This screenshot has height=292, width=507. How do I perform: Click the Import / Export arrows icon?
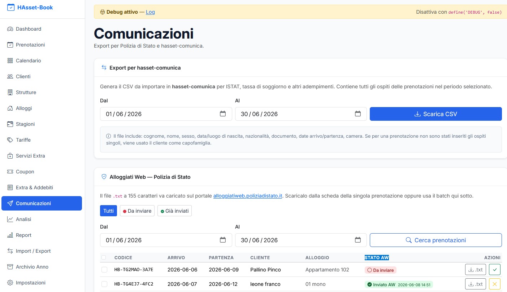pyautogui.click(x=10, y=251)
